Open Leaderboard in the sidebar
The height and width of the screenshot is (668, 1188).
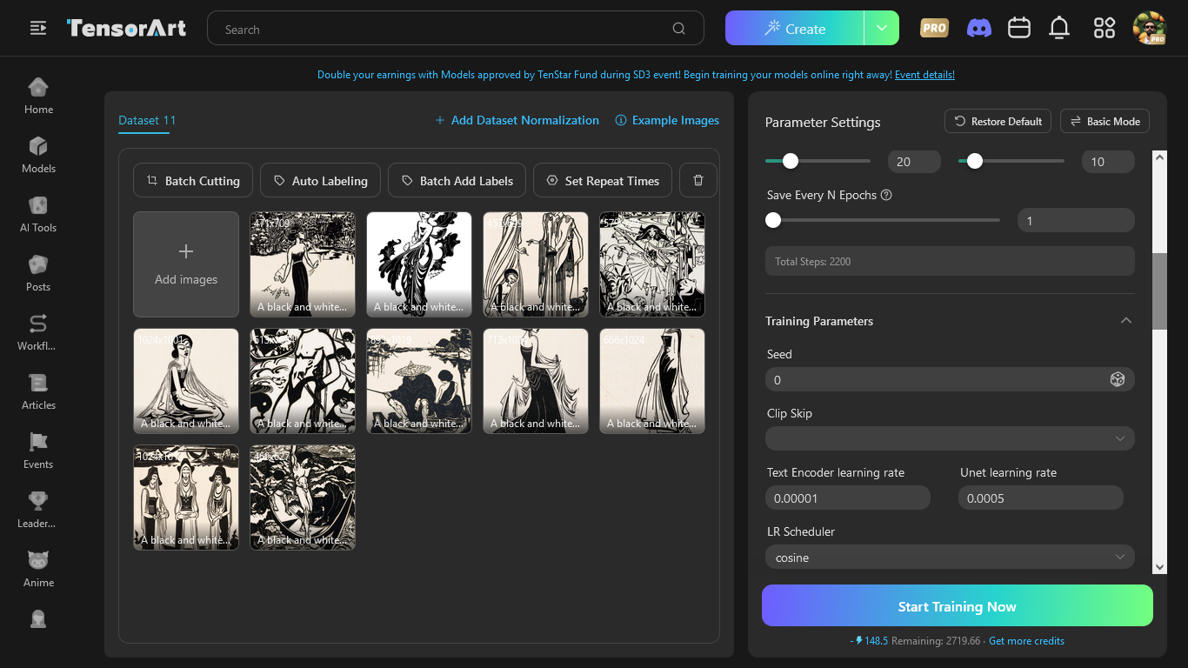point(38,510)
